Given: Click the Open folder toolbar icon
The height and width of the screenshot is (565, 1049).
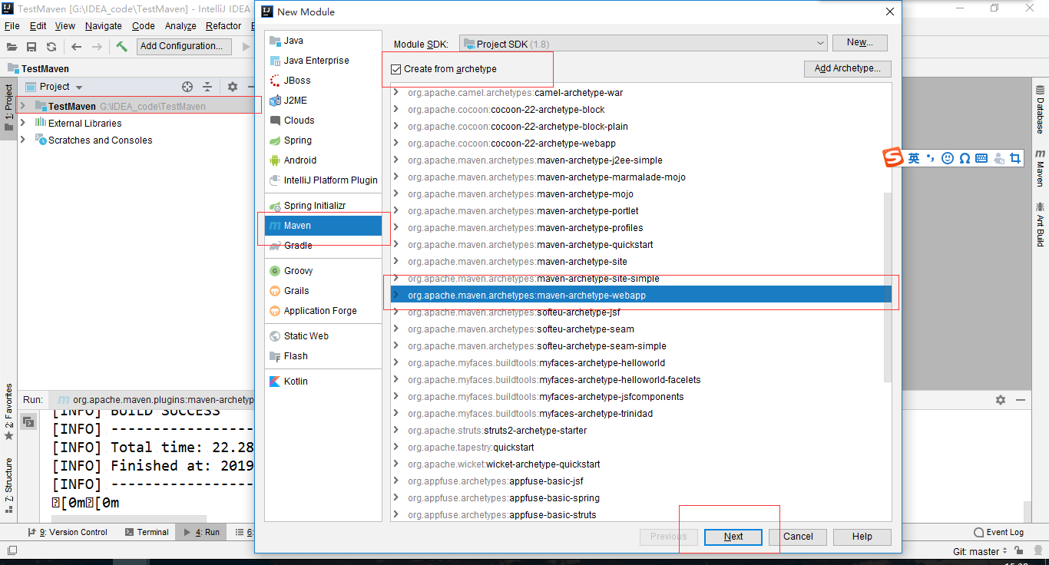Looking at the screenshot, I should pos(12,47).
